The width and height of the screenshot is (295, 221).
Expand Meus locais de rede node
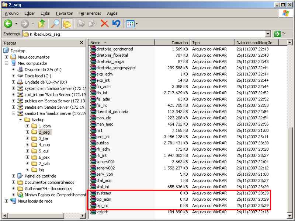coord(6,201)
